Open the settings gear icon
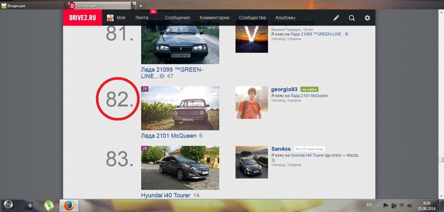This screenshot has width=444, height=212. [x=367, y=18]
